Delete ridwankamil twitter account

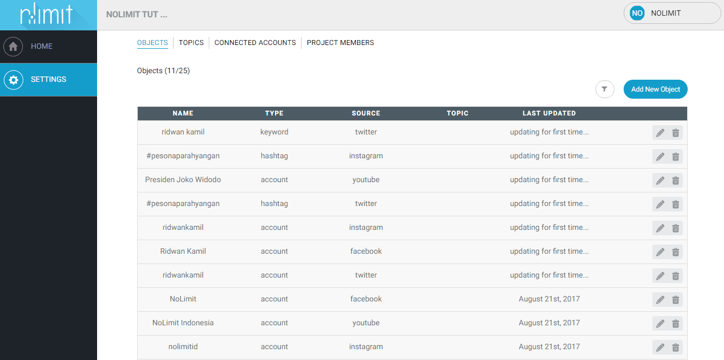click(x=675, y=276)
